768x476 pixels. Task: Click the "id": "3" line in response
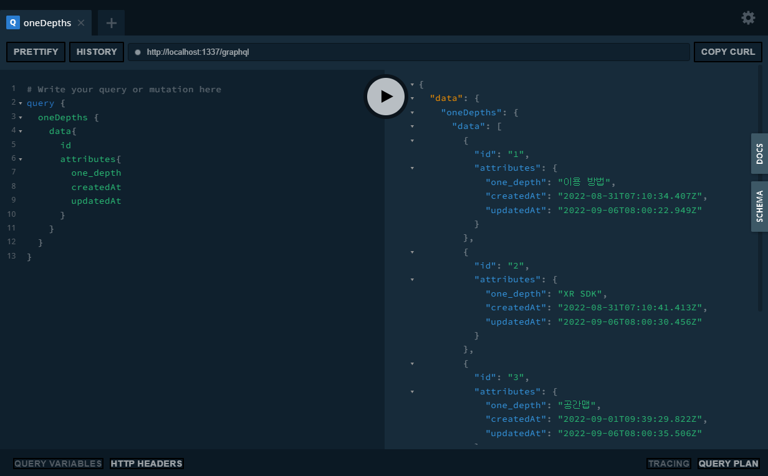(502, 378)
